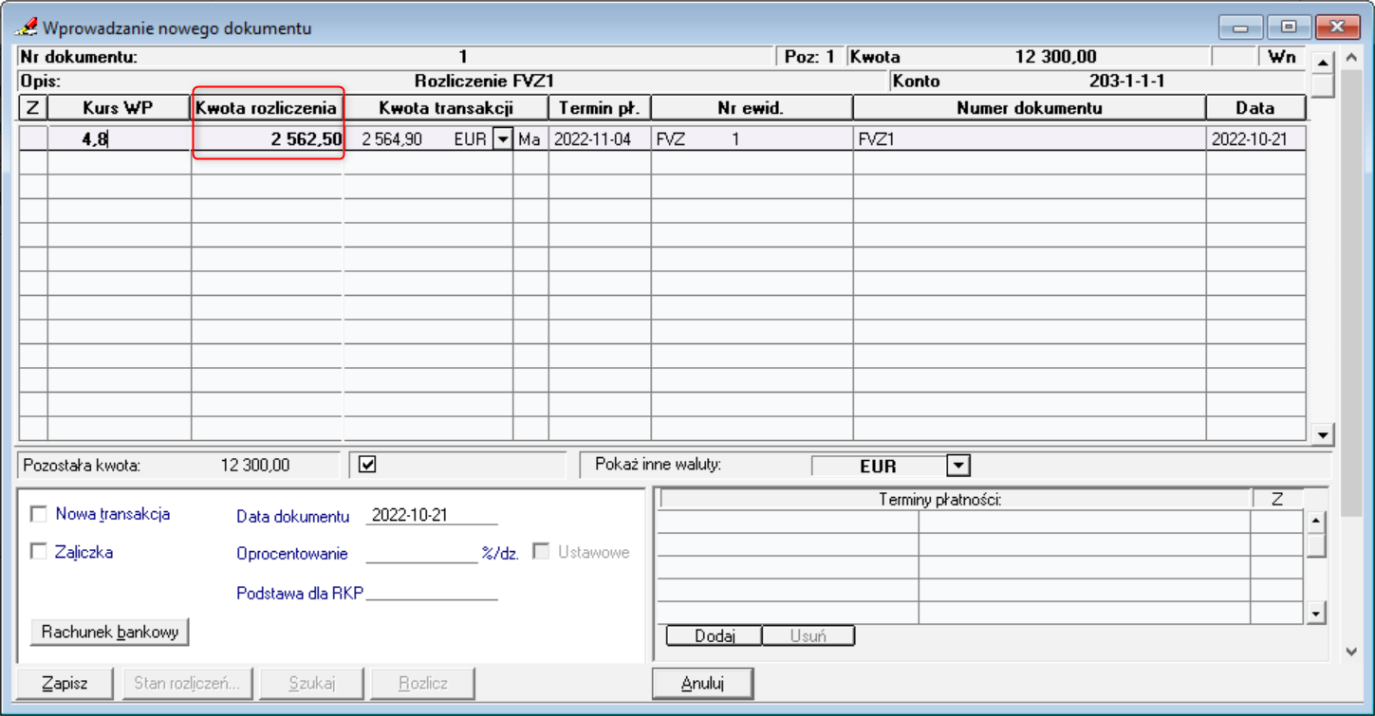The image size is (1375, 716).
Task: Open the Pokaż inne waluty EUR combo box
Action: point(959,466)
